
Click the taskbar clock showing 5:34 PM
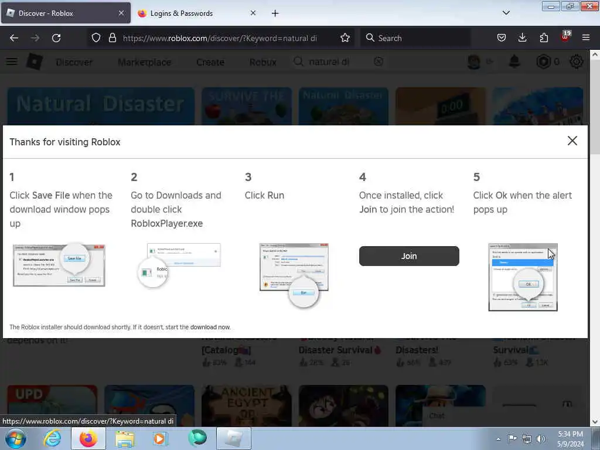570,439
